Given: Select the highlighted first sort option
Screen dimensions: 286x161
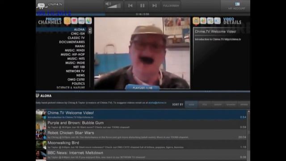Looking at the screenshot, I should (x=191, y=105).
